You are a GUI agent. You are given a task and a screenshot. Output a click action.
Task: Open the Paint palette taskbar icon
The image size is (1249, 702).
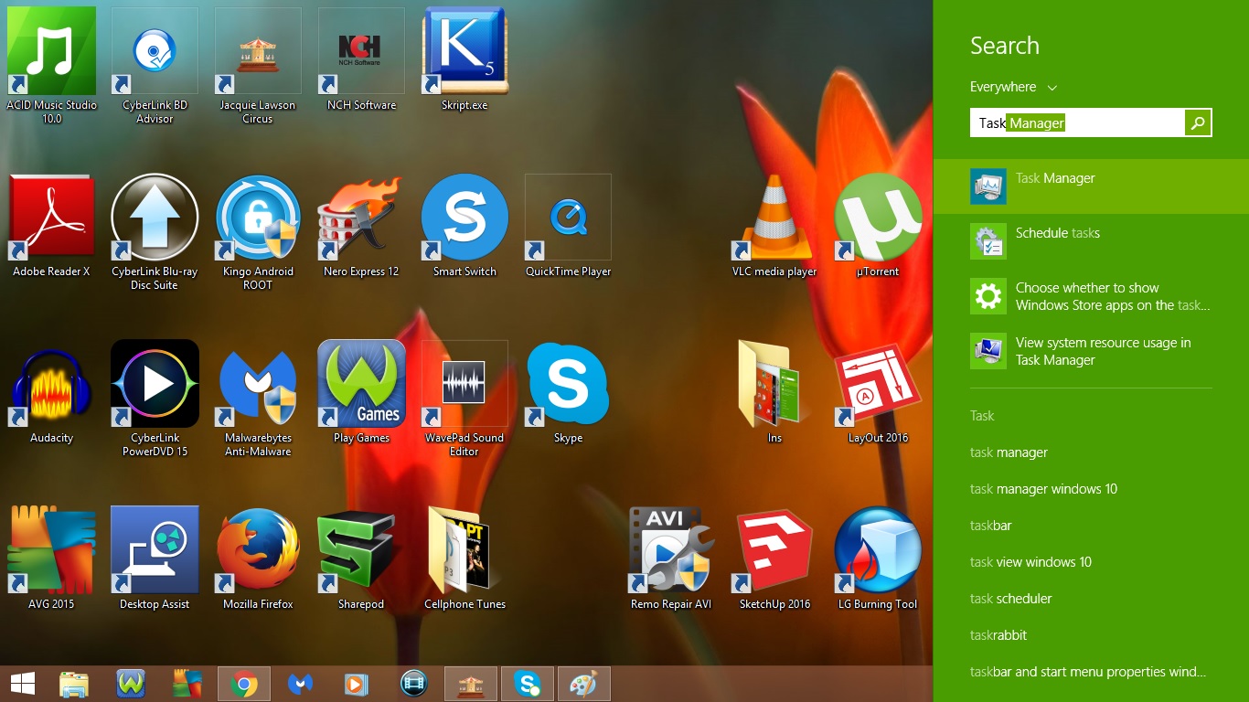tap(584, 684)
